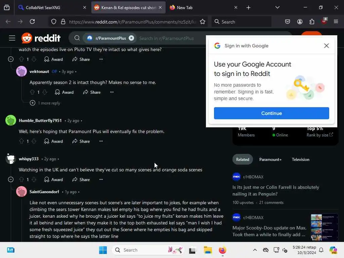This screenshot has width=344, height=258.
Task: Reload the current page
Action: (x=32, y=21)
